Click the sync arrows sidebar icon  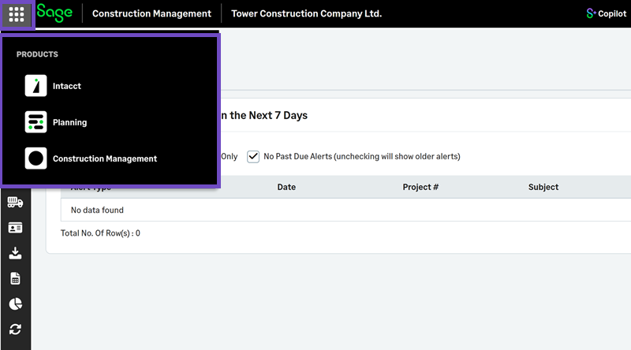(15, 330)
